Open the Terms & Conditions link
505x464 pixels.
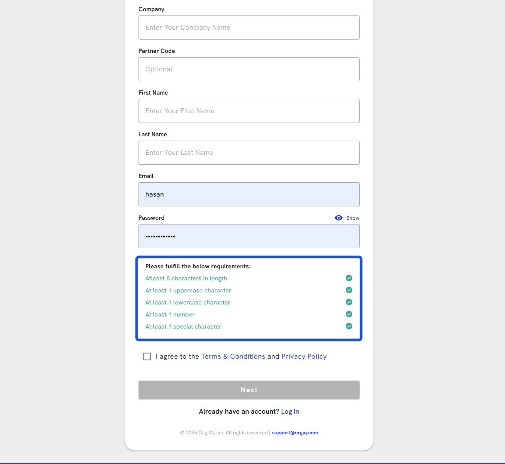tap(233, 356)
